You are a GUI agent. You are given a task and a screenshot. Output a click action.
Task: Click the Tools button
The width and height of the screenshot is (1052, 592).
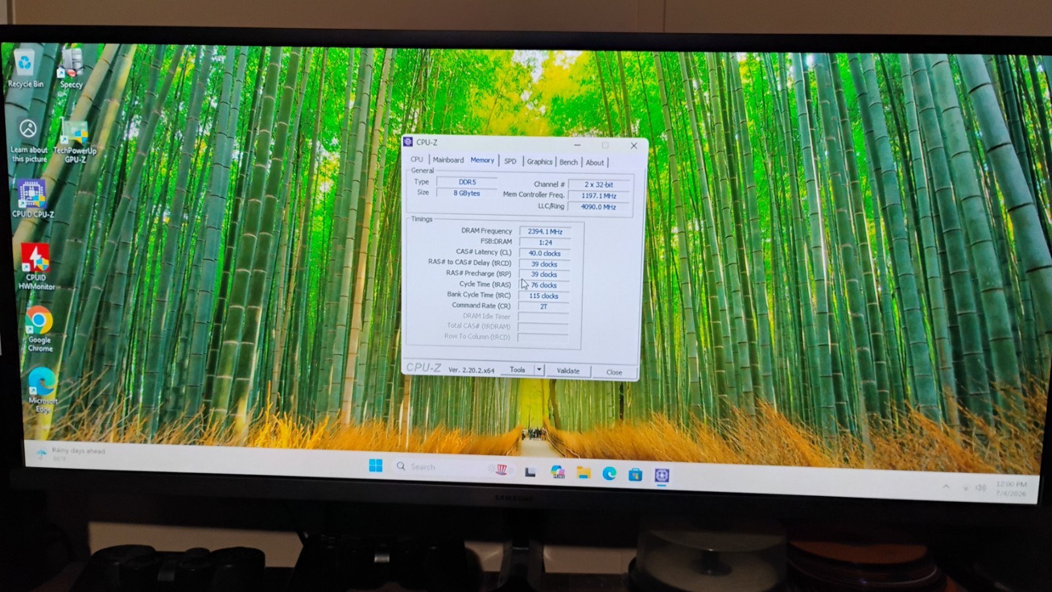click(517, 370)
